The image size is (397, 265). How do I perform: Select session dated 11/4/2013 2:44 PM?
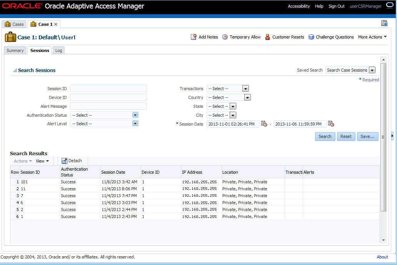coord(195,210)
